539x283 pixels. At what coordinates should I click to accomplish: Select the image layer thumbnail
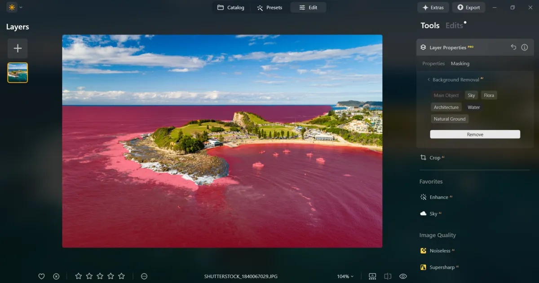(x=17, y=72)
